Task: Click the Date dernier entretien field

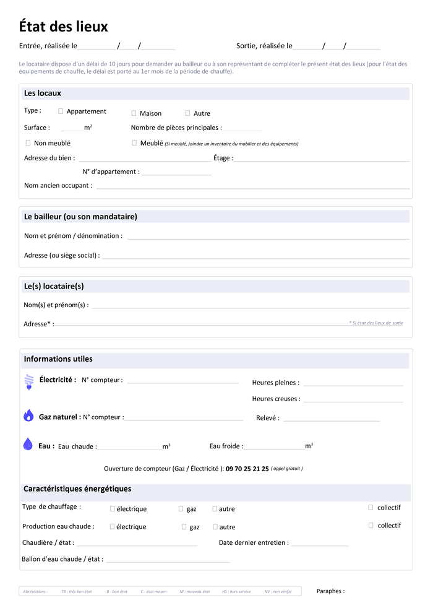Action: [320, 543]
